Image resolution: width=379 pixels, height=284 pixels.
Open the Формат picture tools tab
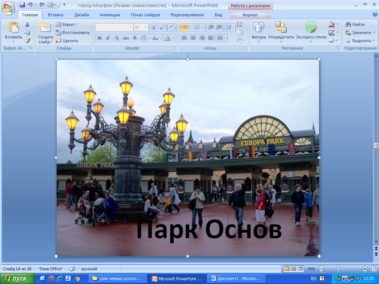[x=250, y=15]
